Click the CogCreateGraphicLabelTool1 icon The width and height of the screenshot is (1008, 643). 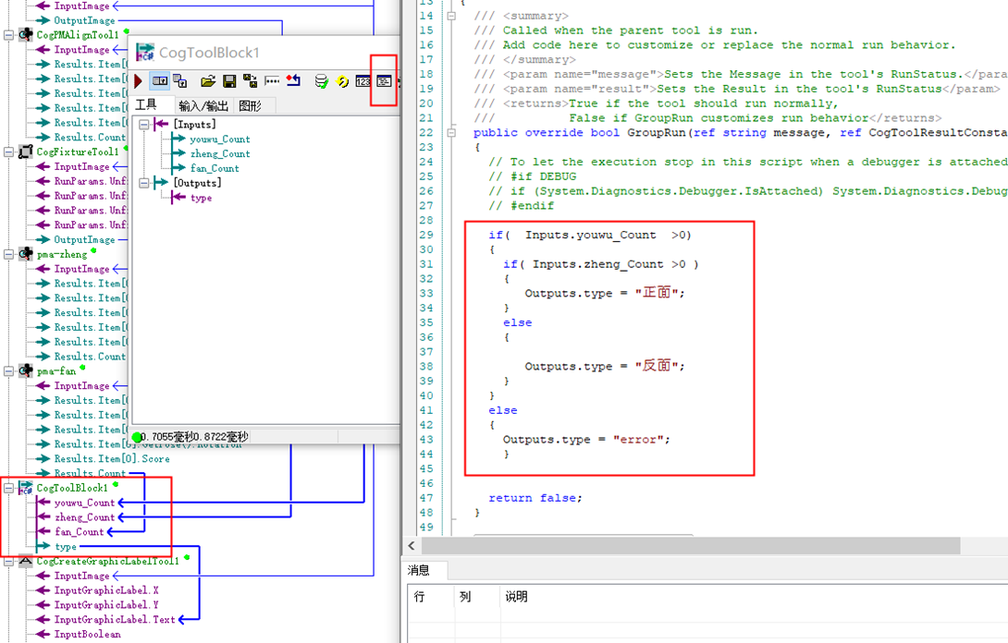[26, 561]
